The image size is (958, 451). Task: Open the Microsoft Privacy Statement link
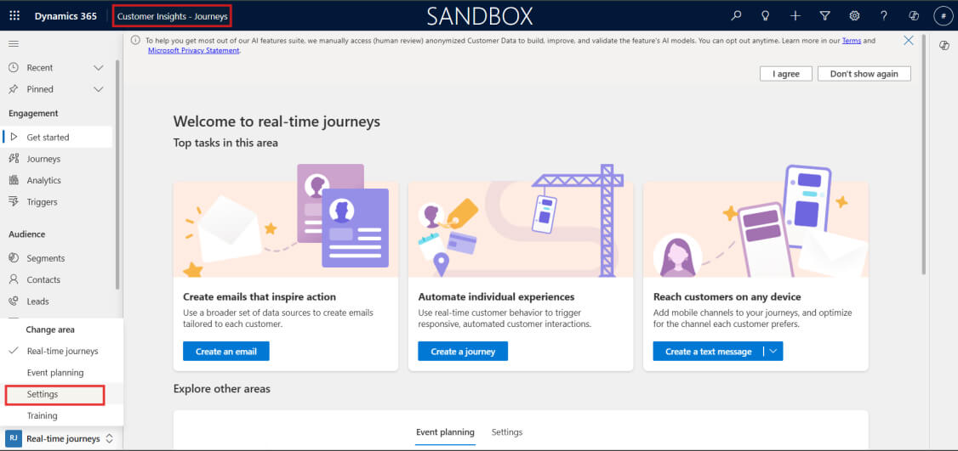coord(193,51)
